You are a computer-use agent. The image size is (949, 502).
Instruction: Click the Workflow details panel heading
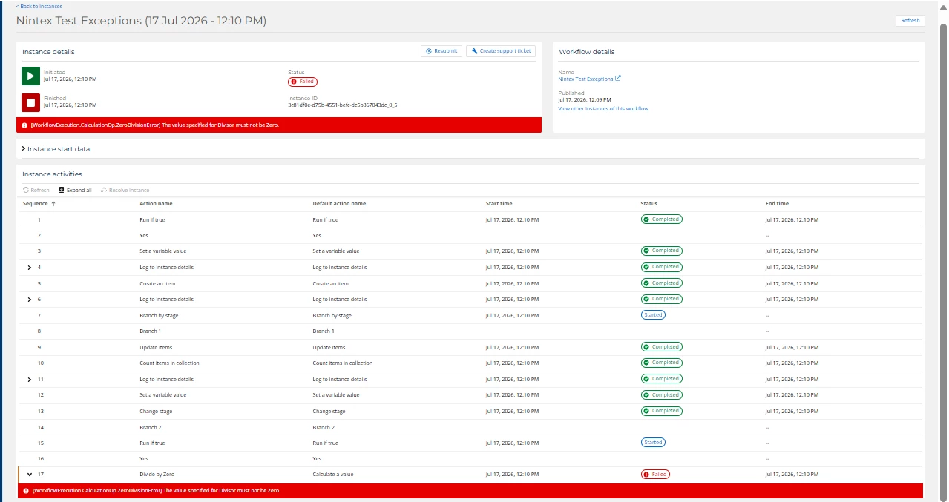[x=587, y=52]
